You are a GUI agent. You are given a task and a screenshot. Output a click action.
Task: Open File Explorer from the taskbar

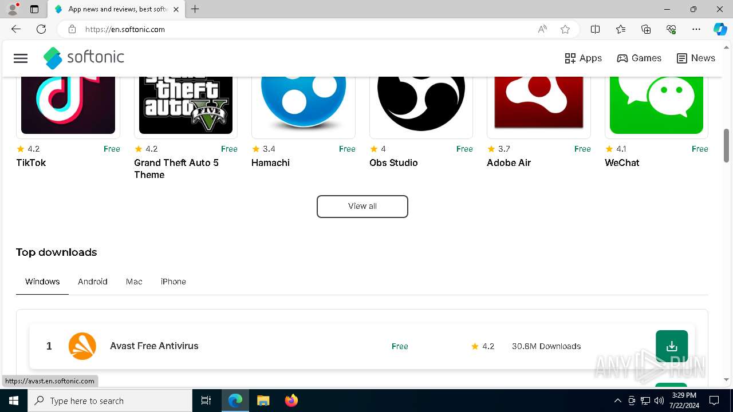(x=263, y=401)
